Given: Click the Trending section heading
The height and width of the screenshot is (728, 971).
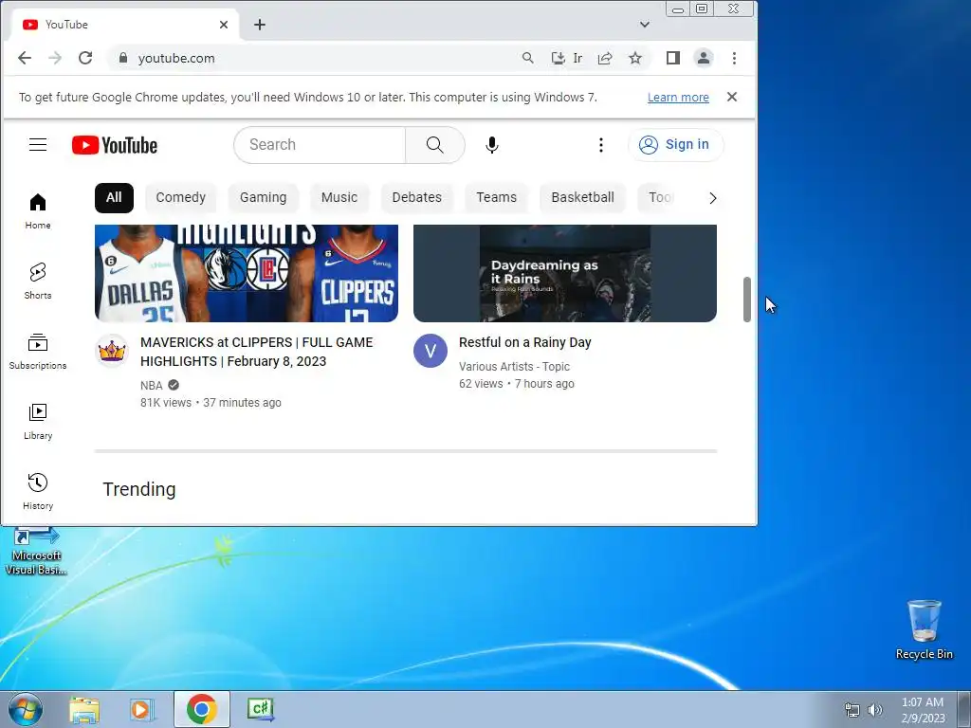Looking at the screenshot, I should point(139,489).
